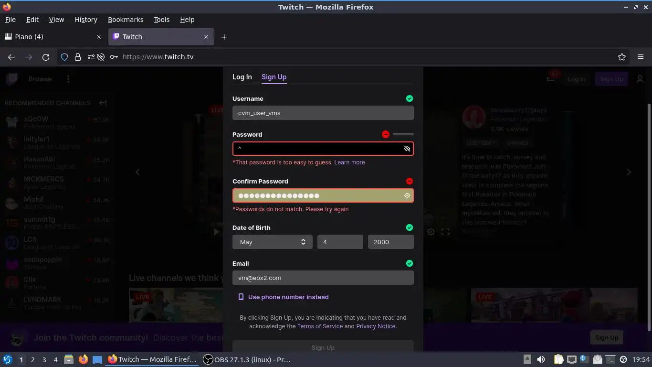Click the Email input field
Image resolution: width=652 pixels, height=367 pixels.
point(323,278)
